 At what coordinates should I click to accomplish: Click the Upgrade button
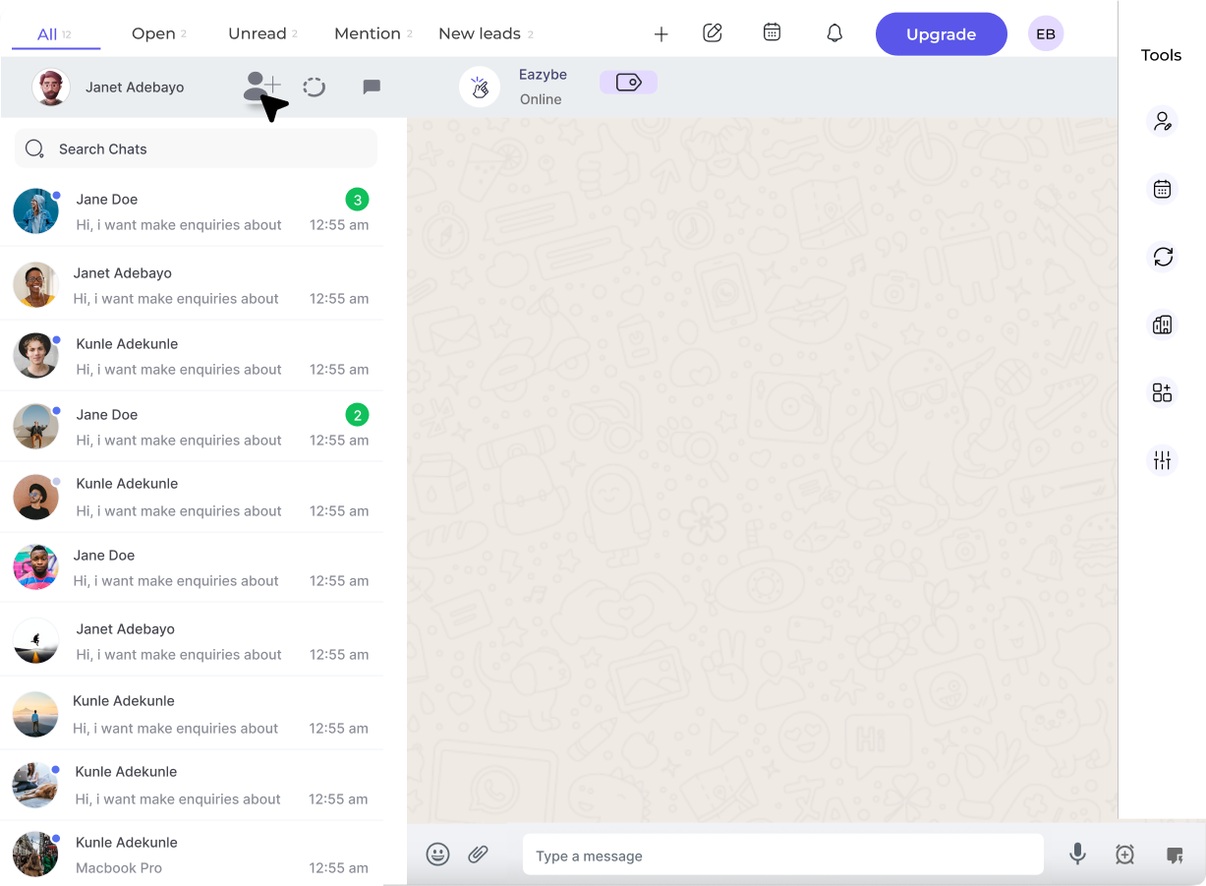tap(941, 33)
